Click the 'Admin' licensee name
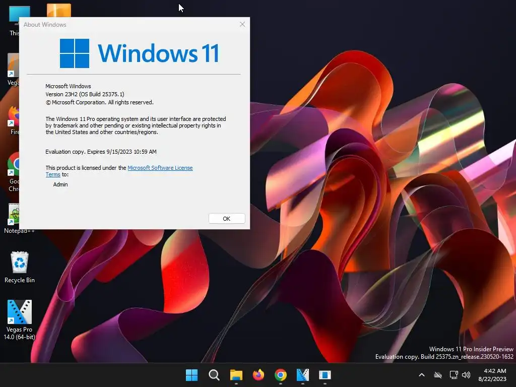Screen dimensions: 516x387 tap(60, 184)
